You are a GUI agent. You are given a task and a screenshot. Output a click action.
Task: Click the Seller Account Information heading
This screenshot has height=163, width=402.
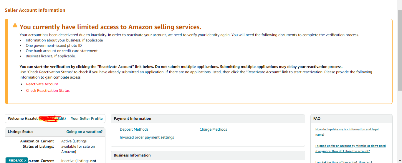pos(35,10)
